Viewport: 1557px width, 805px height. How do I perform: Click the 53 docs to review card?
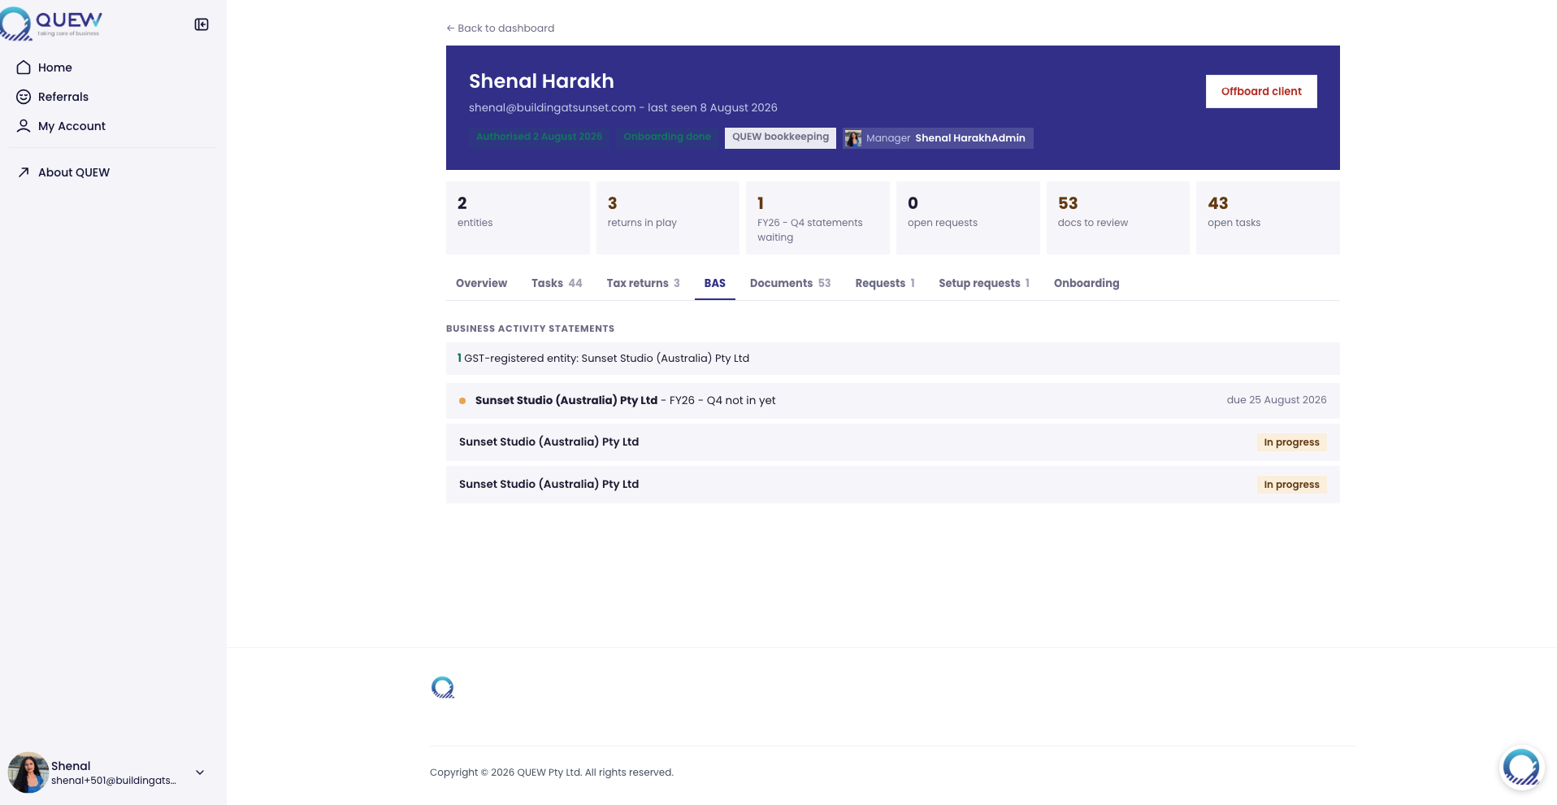tap(1118, 218)
